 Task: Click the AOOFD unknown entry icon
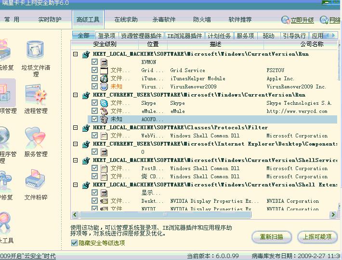tap(104, 120)
